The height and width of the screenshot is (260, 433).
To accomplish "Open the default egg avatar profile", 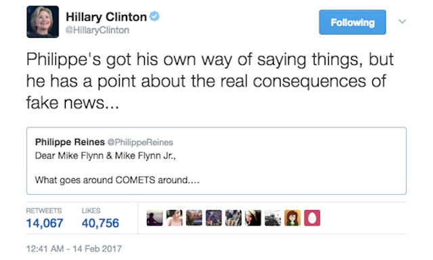I will tap(312, 218).
